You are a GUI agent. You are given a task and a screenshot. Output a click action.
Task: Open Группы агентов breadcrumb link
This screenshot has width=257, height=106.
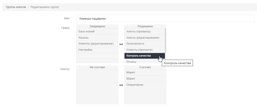point(16,7)
